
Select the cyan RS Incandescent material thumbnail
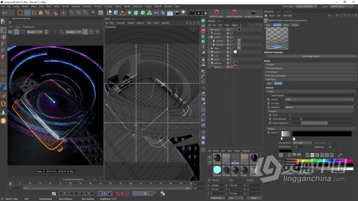click(217, 170)
